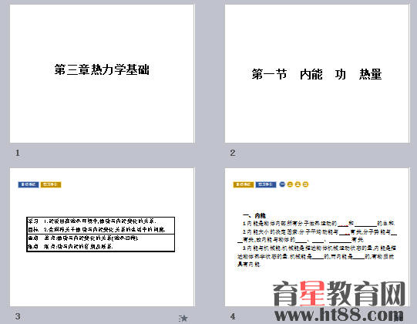The height and width of the screenshot is (324, 417).
Task: Click the yellow tab button on slide 3
Action: pyautogui.click(x=51, y=184)
